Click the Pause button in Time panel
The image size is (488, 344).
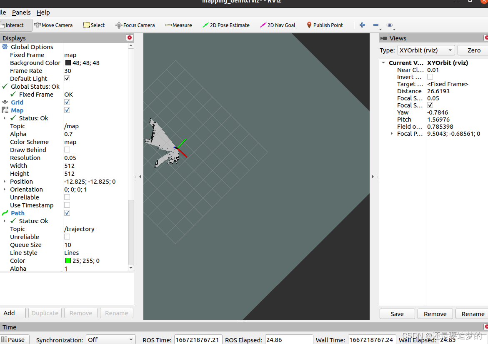[x=15, y=339]
